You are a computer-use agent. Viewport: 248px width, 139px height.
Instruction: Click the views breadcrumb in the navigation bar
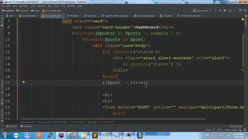[35, 11]
